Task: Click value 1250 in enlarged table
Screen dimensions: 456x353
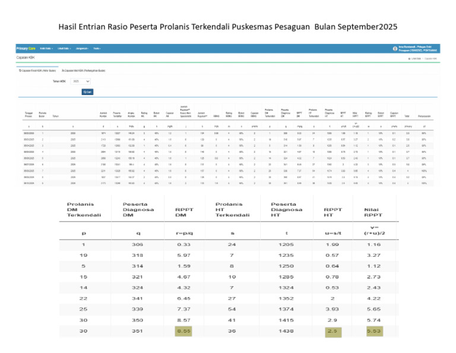Action: 286,266
